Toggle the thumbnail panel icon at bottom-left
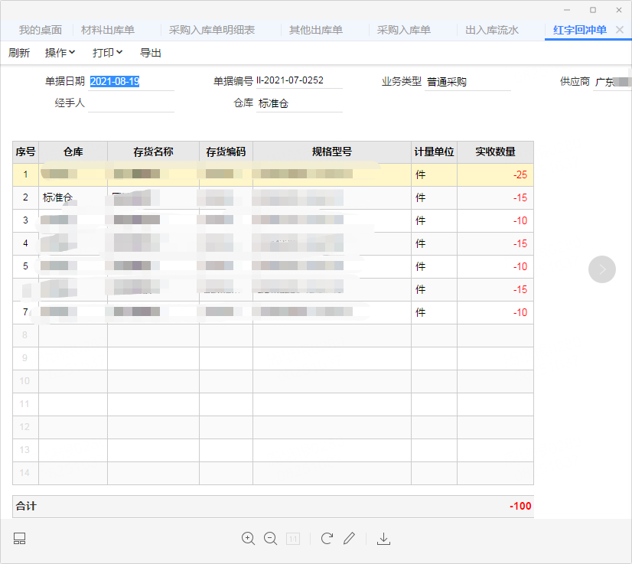The width and height of the screenshot is (632, 564). [19, 539]
